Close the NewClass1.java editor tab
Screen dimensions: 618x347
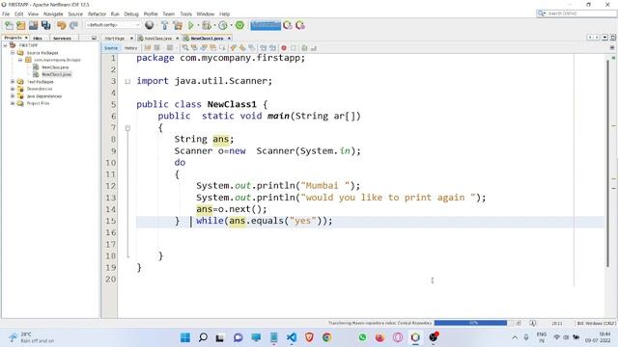[229, 39]
